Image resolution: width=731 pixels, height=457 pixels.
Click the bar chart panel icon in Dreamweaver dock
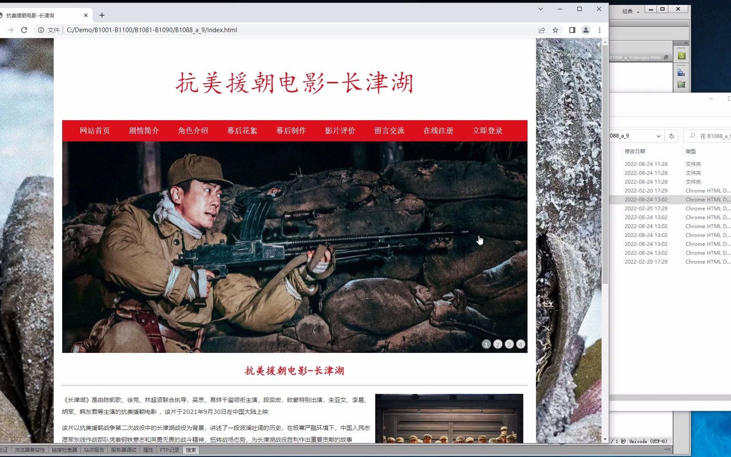click(x=682, y=71)
